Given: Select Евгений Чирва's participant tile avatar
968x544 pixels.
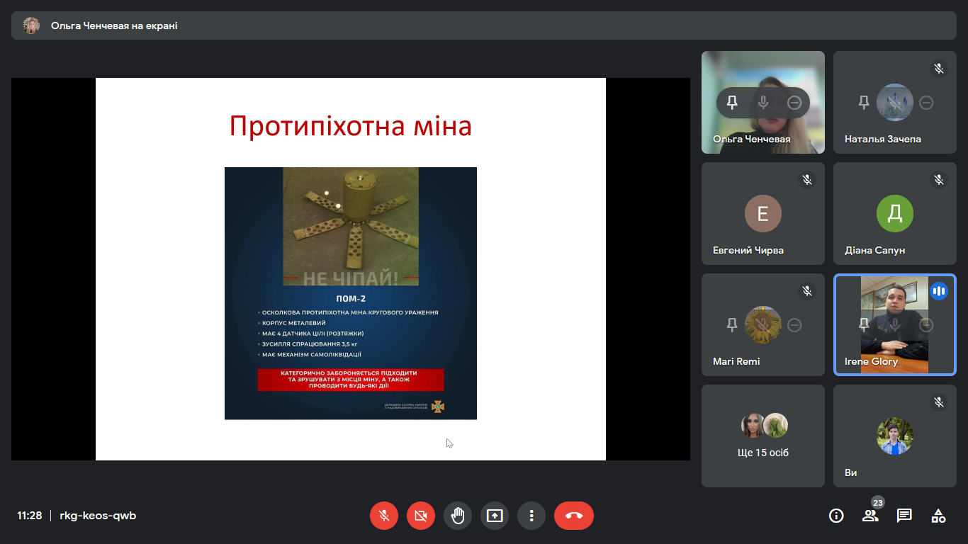Looking at the screenshot, I should coord(763,213).
